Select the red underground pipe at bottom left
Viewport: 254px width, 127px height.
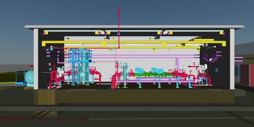pos(48,119)
